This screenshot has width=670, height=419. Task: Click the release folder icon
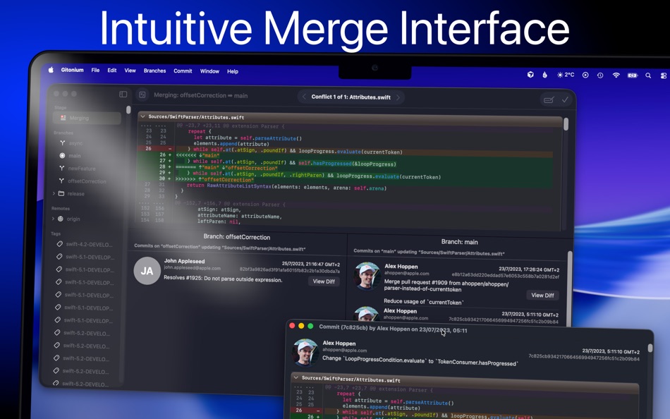pyautogui.click(x=61, y=194)
